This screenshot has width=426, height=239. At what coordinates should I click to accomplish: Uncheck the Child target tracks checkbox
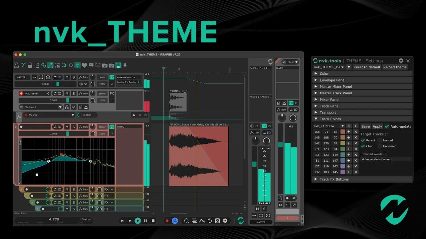pos(363,146)
